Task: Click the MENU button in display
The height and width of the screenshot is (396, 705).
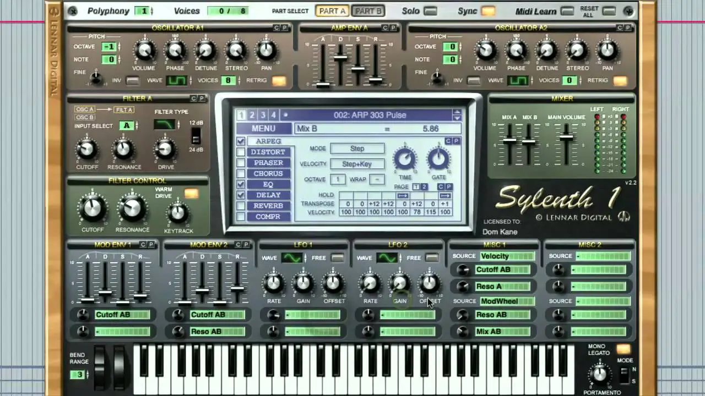Action: point(263,129)
